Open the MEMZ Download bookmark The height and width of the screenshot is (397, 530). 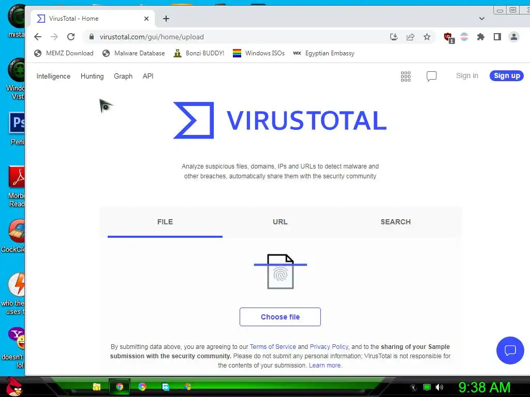point(64,53)
